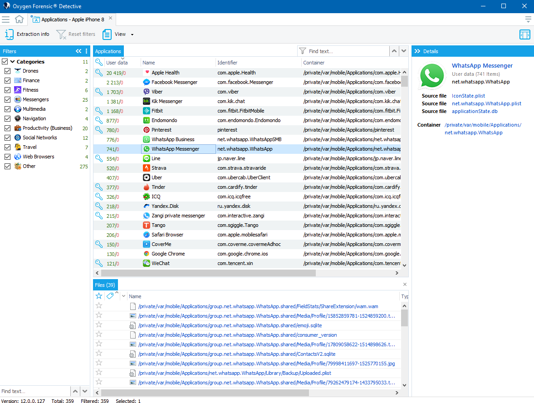This screenshot has width=534, height=403.
Task: Click the panel layout icon at toolbar right
Action: [x=524, y=34]
